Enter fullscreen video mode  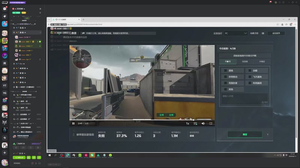point(211,124)
